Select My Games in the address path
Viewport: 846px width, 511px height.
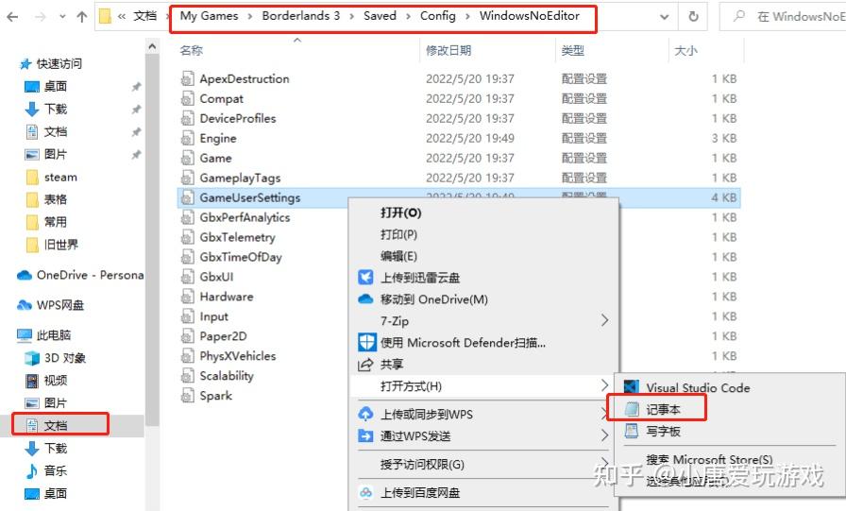coord(210,16)
